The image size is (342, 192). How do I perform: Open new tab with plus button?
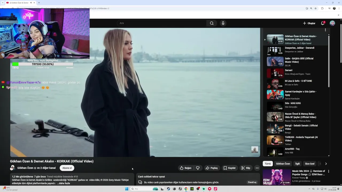coord(39,3)
